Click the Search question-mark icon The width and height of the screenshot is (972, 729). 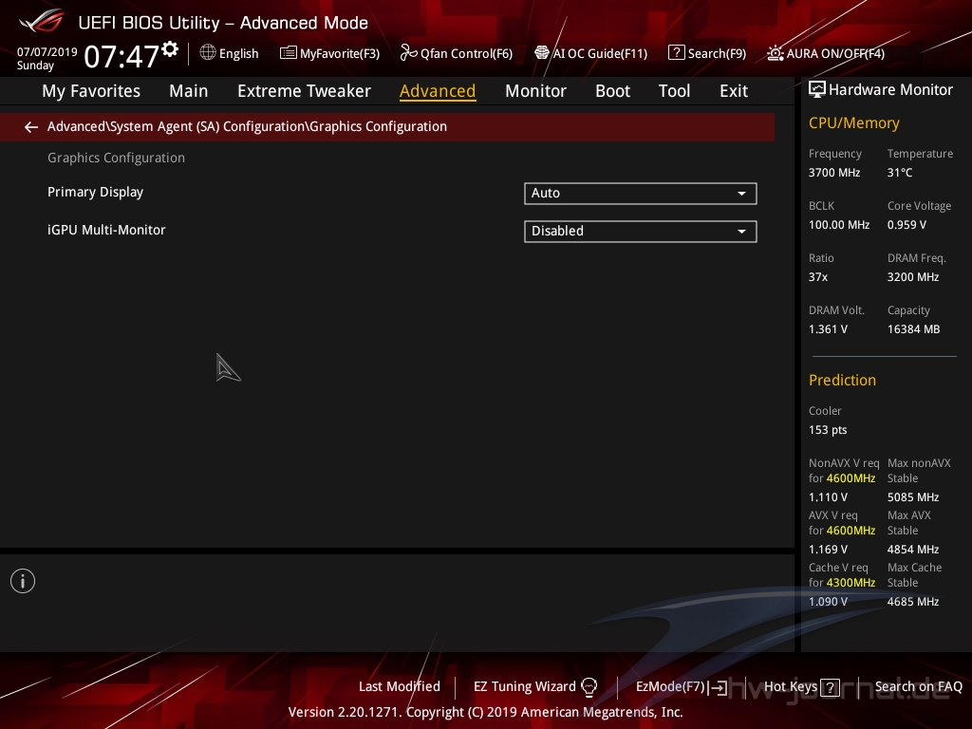point(676,53)
